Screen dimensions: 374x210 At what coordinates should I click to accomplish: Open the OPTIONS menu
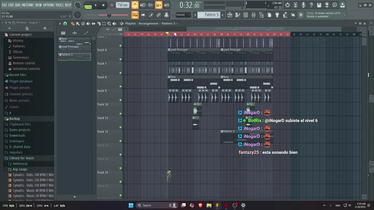[49, 5]
